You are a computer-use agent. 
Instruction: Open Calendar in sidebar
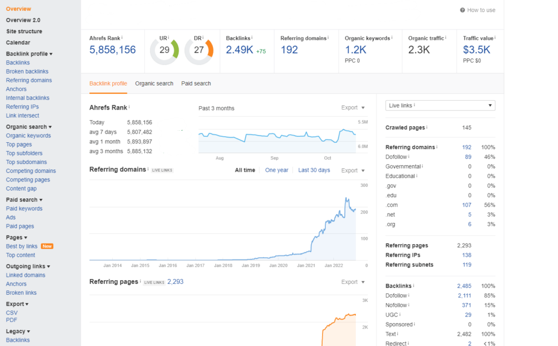[18, 43]
